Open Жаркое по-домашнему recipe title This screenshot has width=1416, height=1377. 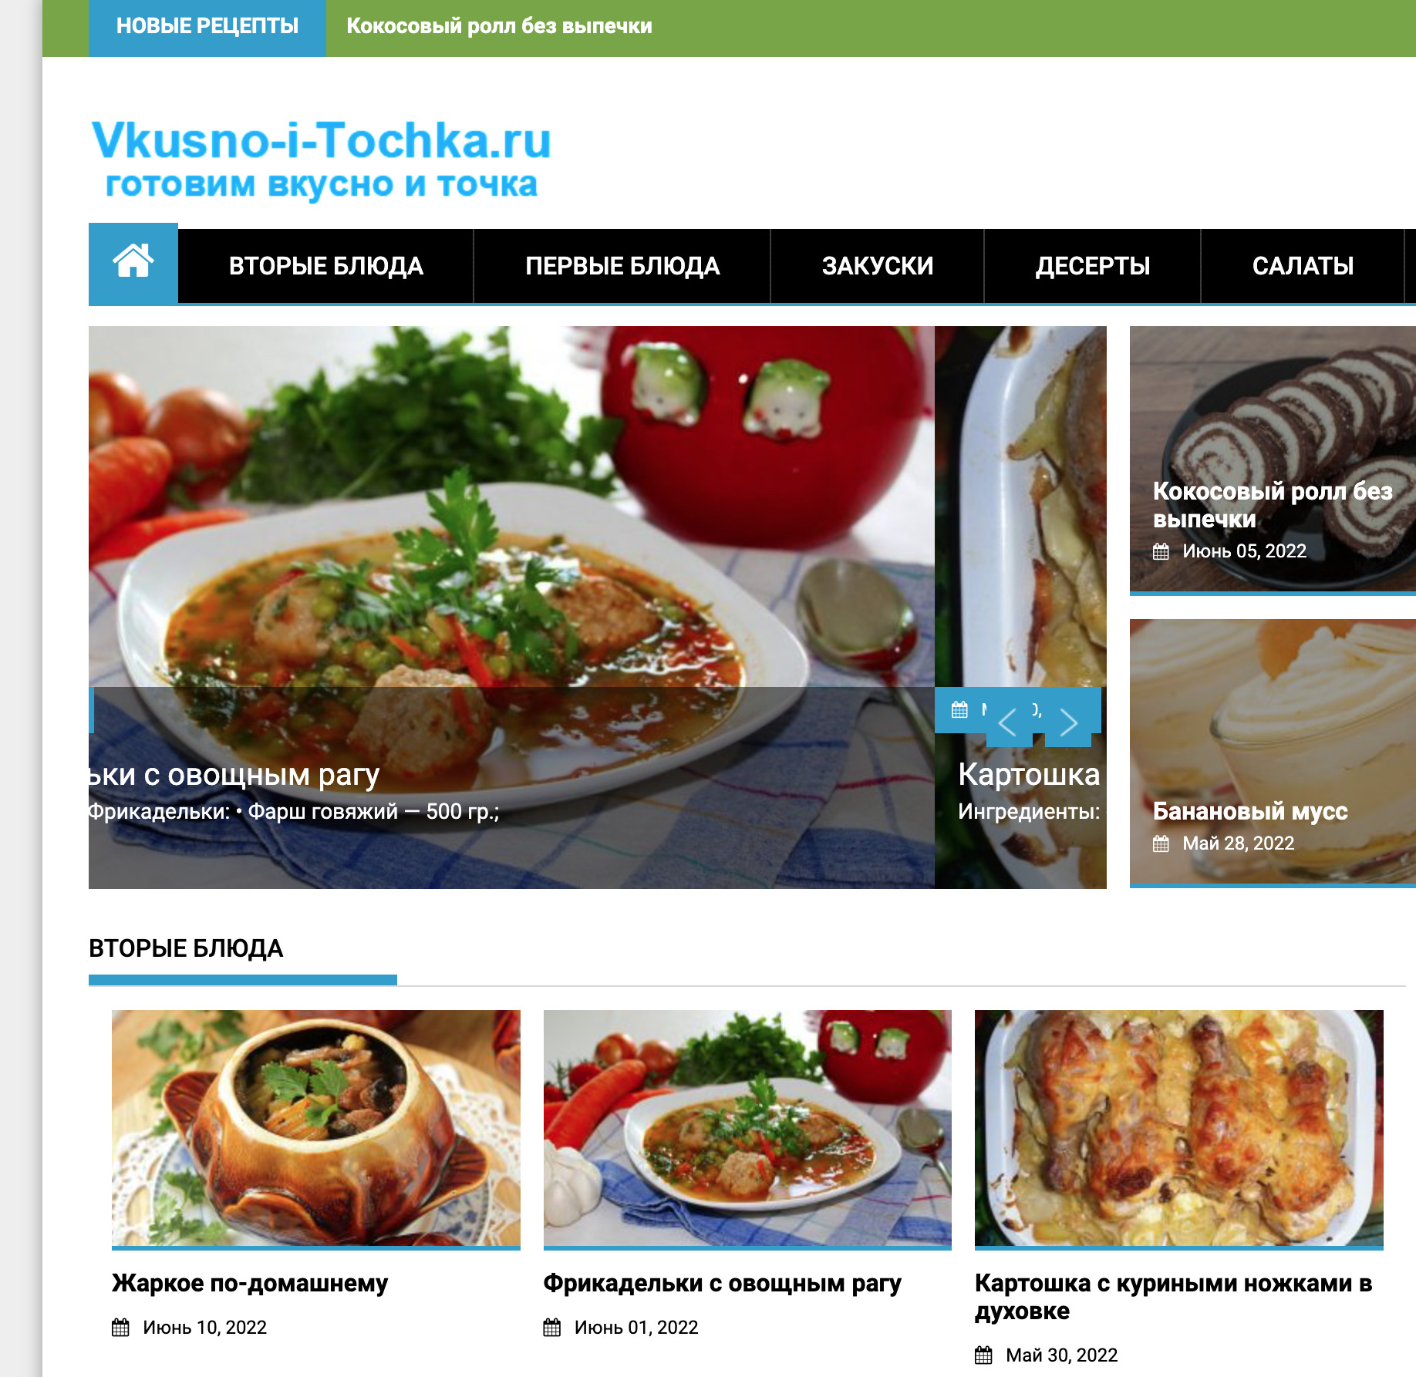[x=250, y=1283]
